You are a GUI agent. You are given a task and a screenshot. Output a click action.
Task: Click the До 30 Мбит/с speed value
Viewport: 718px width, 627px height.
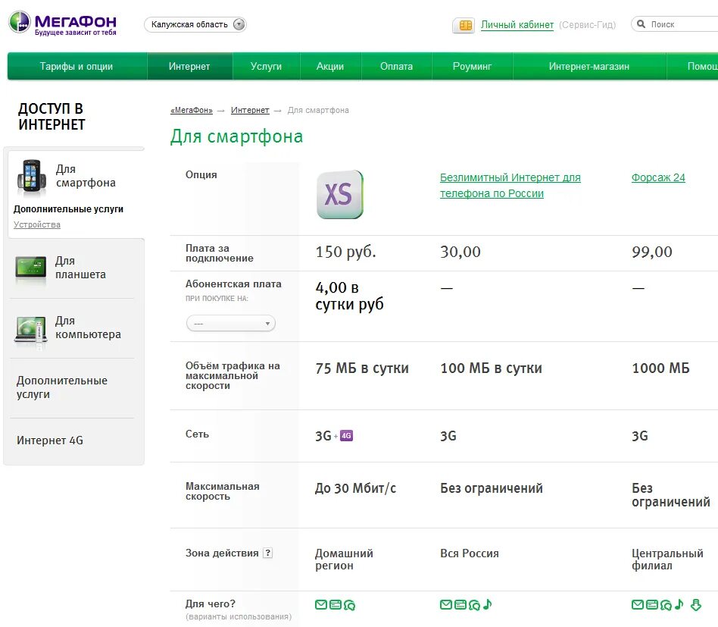[355, 488]
